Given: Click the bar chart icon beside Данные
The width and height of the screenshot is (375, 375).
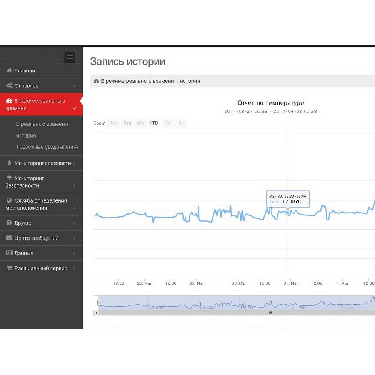Looking at the screenshot, I should point(9,253).
